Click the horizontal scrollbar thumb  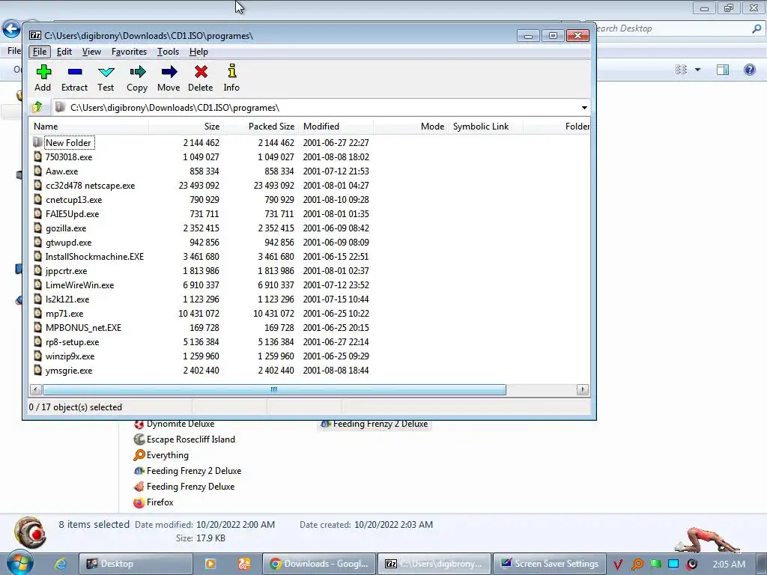coord(274,389)
